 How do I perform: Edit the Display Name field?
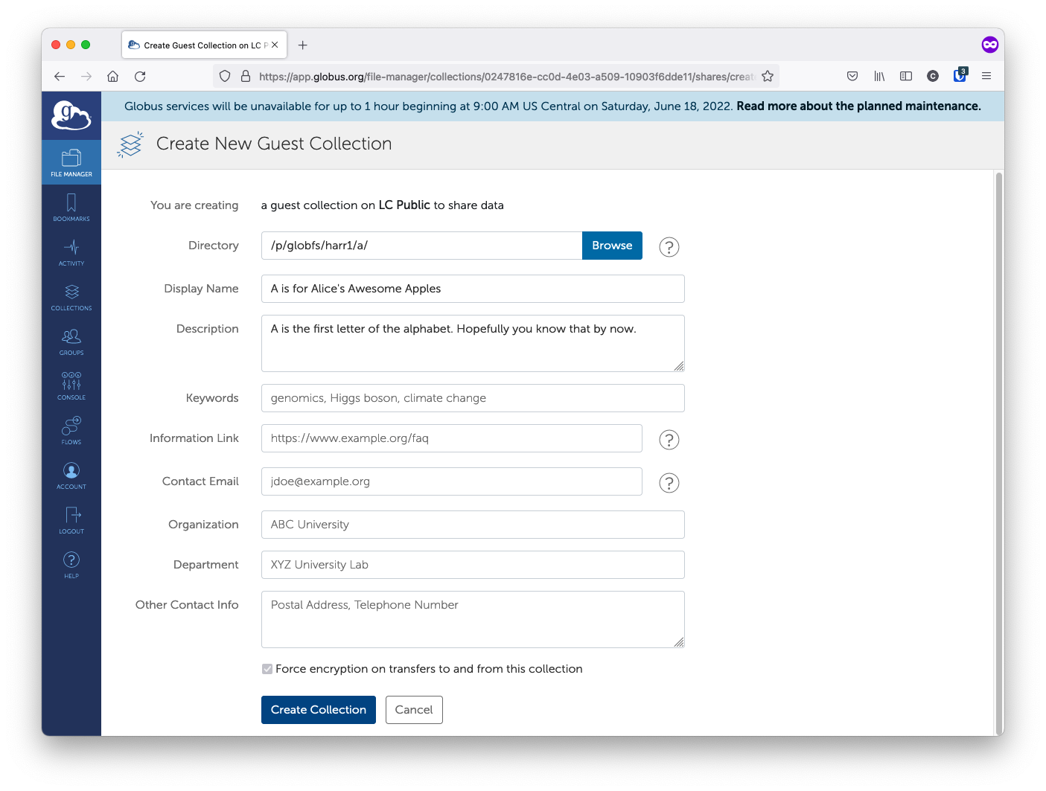click(x=473, y=289)
